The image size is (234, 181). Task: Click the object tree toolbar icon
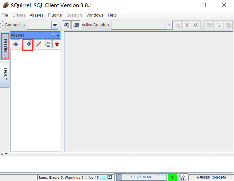[219, 25]
